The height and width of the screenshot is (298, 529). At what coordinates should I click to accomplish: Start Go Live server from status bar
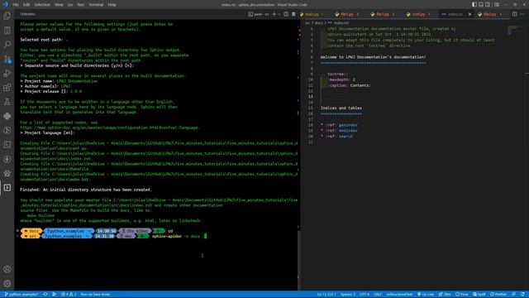(x=426, y=295)
